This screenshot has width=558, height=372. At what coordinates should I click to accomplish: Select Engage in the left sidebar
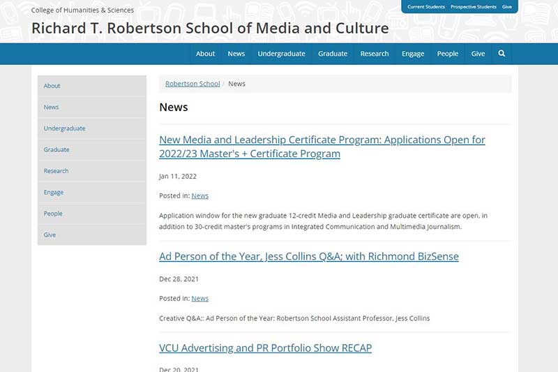(x=92, y=192)
